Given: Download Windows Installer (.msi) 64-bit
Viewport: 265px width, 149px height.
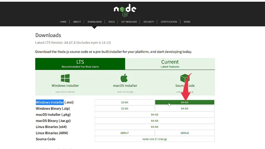Looking at the screenshot, I should click(x=185, y=103).
